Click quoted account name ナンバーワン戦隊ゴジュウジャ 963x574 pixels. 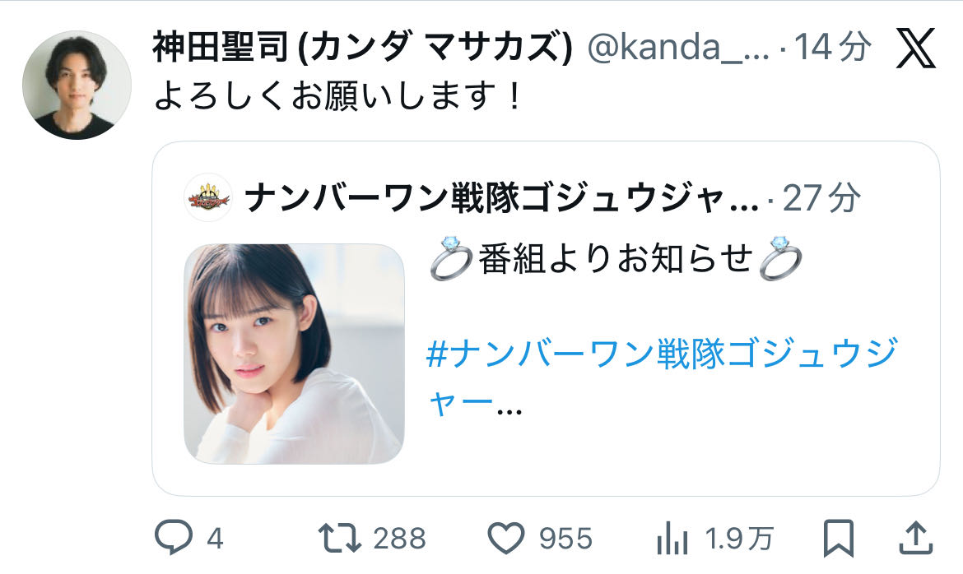(x=502, y=198)
